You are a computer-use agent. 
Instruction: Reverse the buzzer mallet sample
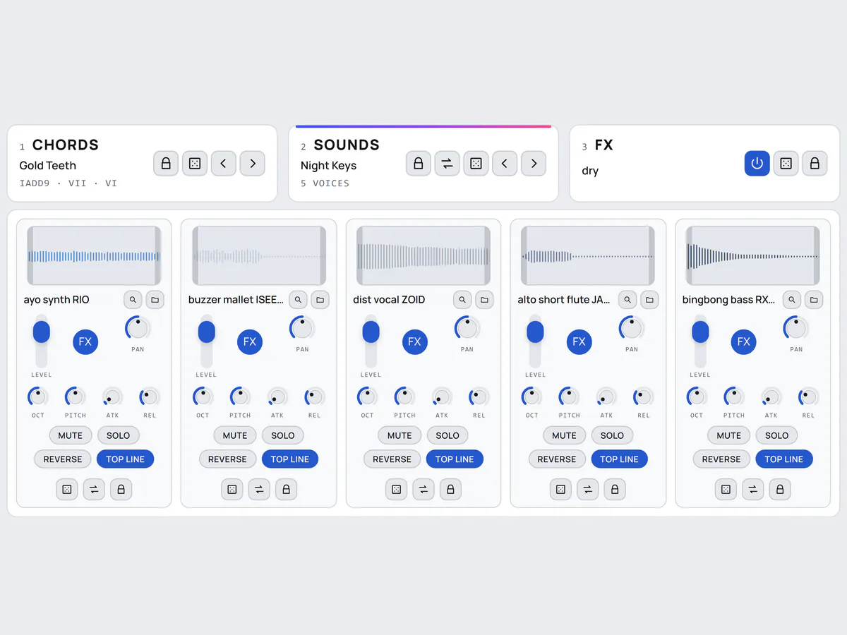point(227,459)
